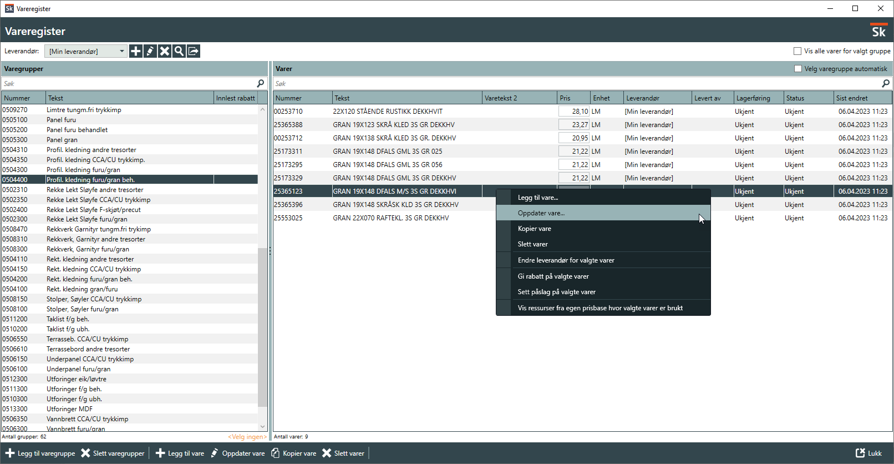Click the Varegrupper list vertical scrollbar
Image resolution: width=894 pixels, height=464 pixels.
pos(262,327)
